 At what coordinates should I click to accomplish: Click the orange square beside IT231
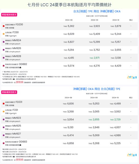point(4,111)
